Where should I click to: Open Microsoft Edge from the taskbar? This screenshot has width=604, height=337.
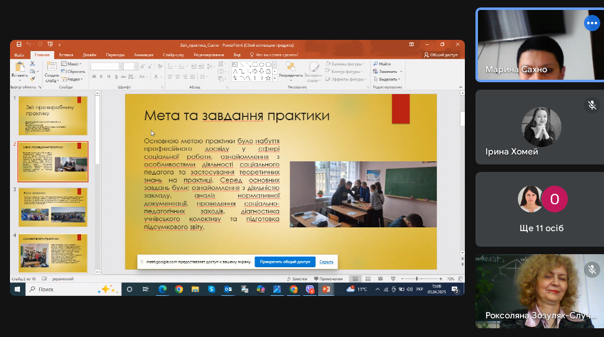tap(162, 289)
